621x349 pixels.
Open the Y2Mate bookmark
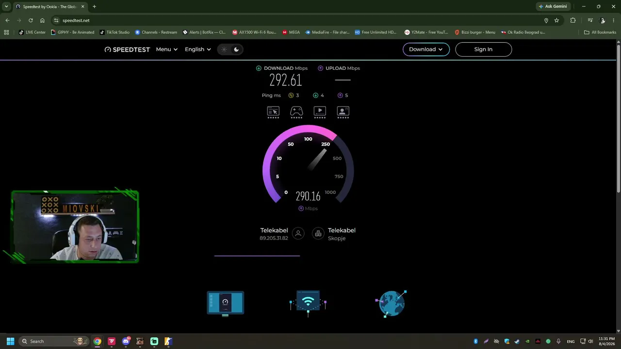tap(426, 32)
